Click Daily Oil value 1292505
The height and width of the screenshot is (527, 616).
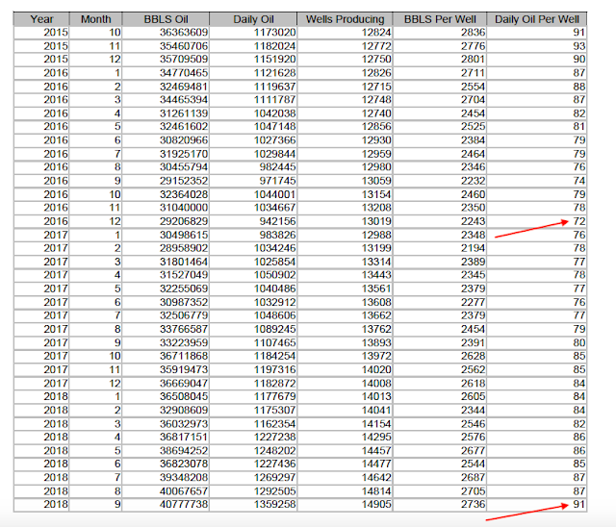point(274,490)
